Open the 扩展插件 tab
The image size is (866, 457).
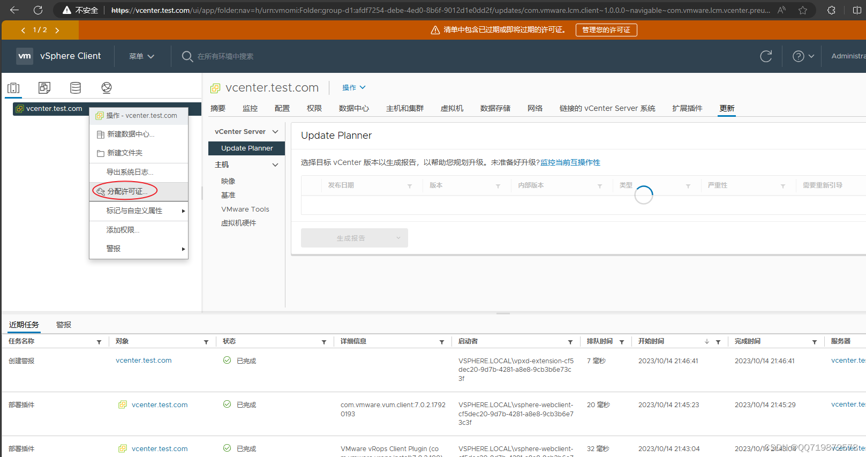coord(687,108)
